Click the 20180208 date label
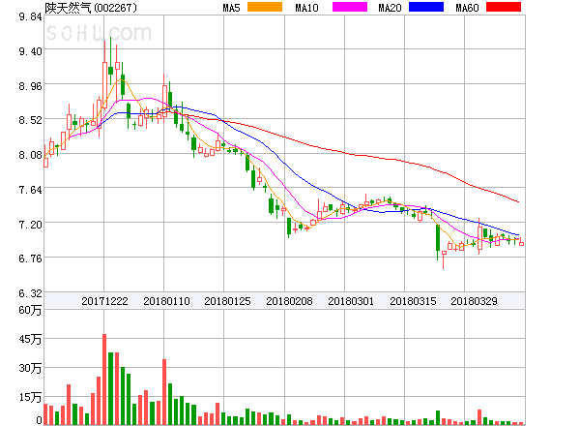580x426 pixels. tap(289, 301)
